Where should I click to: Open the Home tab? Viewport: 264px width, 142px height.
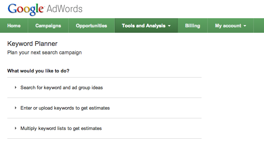point(14,25)
